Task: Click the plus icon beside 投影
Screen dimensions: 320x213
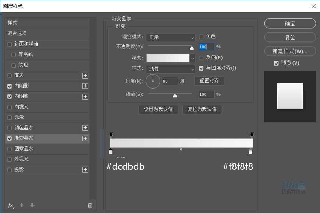Action: click(x=85, y=170)
